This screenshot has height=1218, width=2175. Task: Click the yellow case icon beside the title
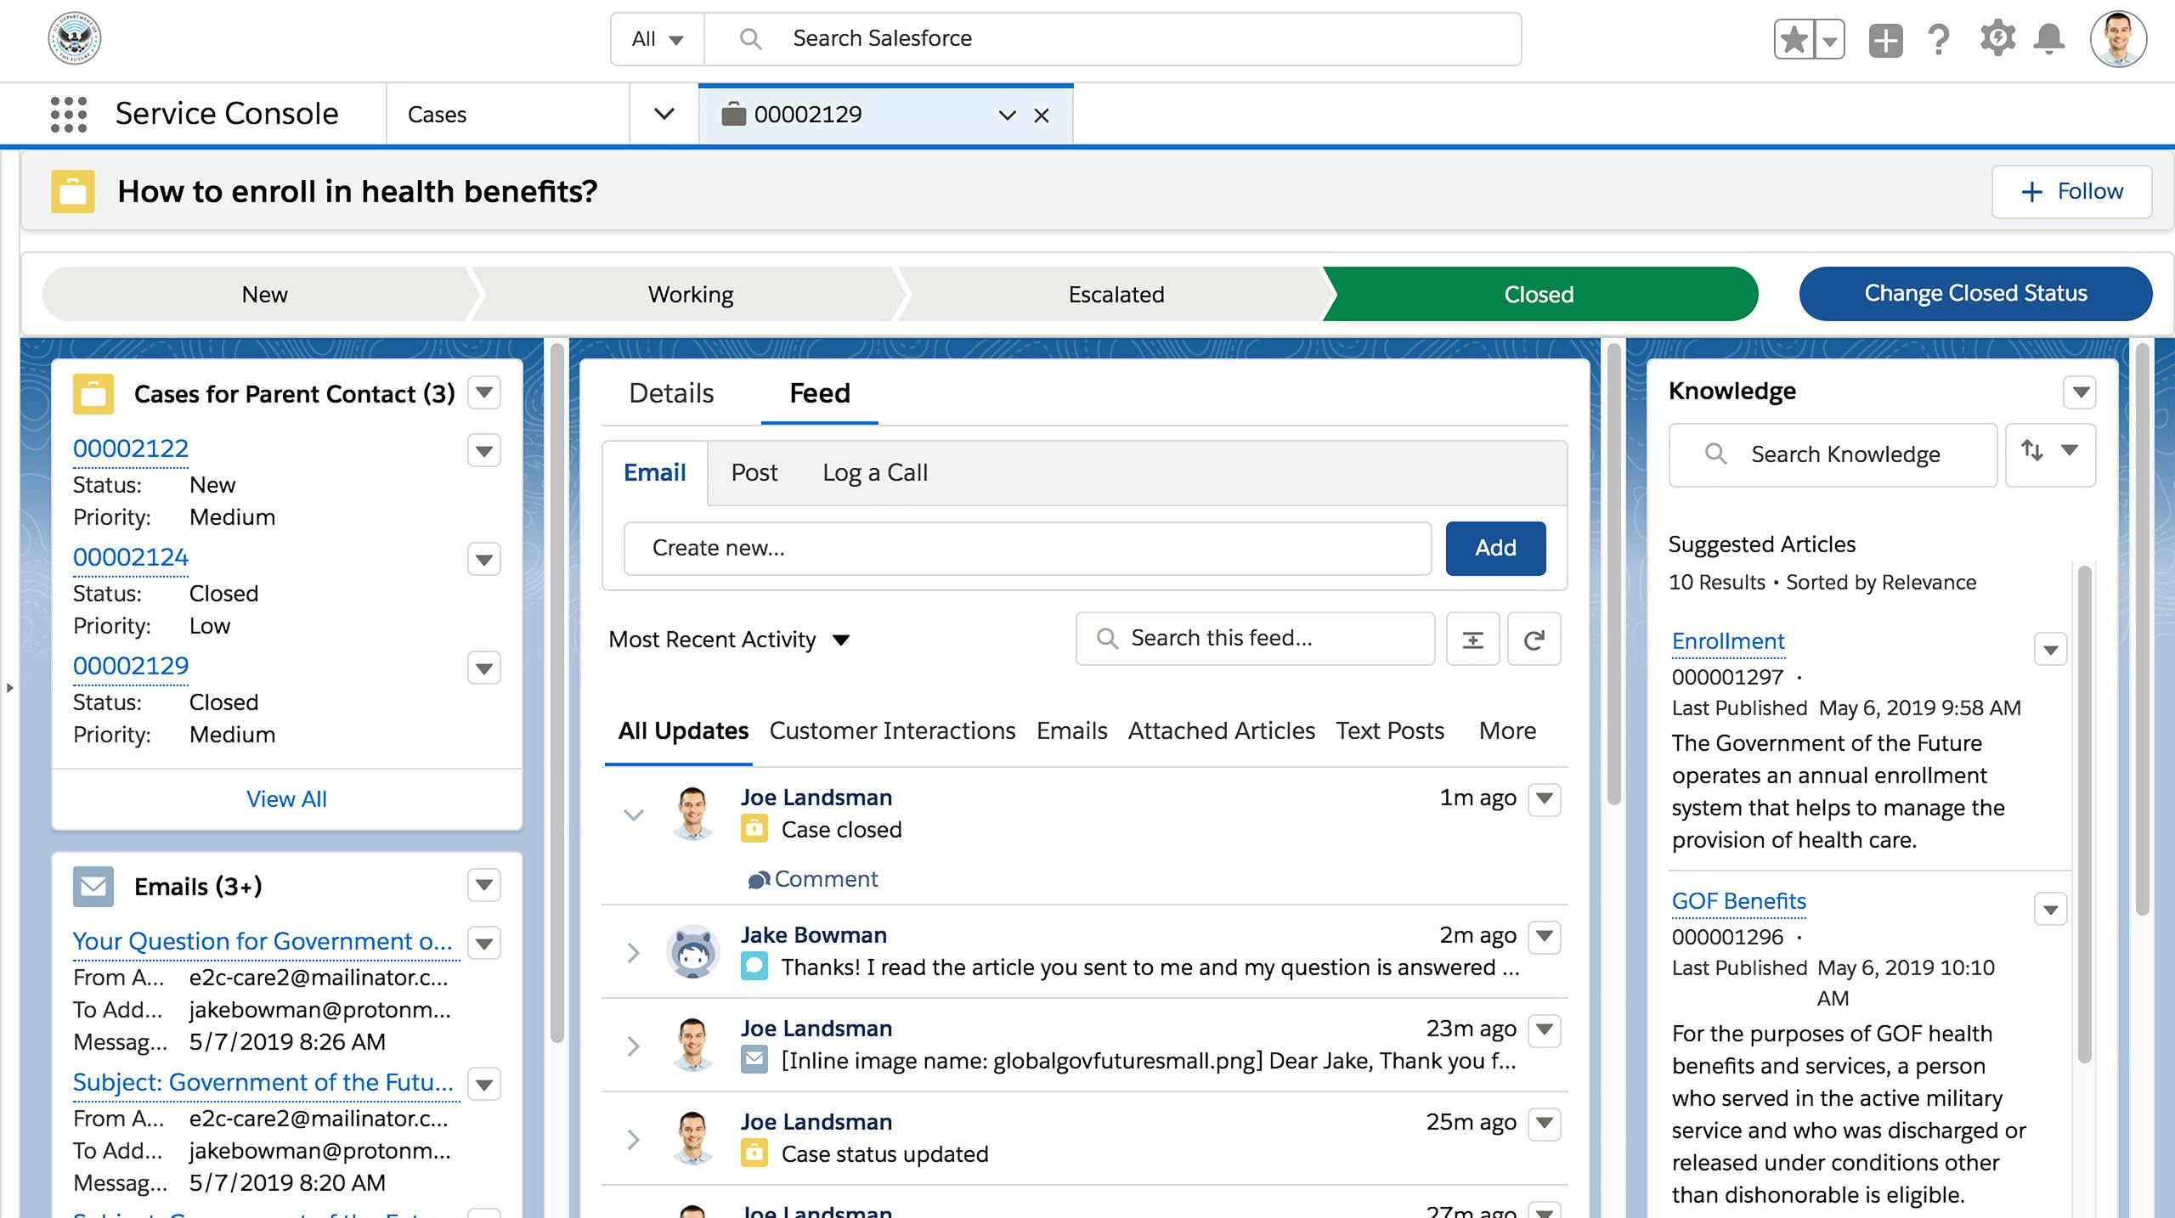click(72, 191)
